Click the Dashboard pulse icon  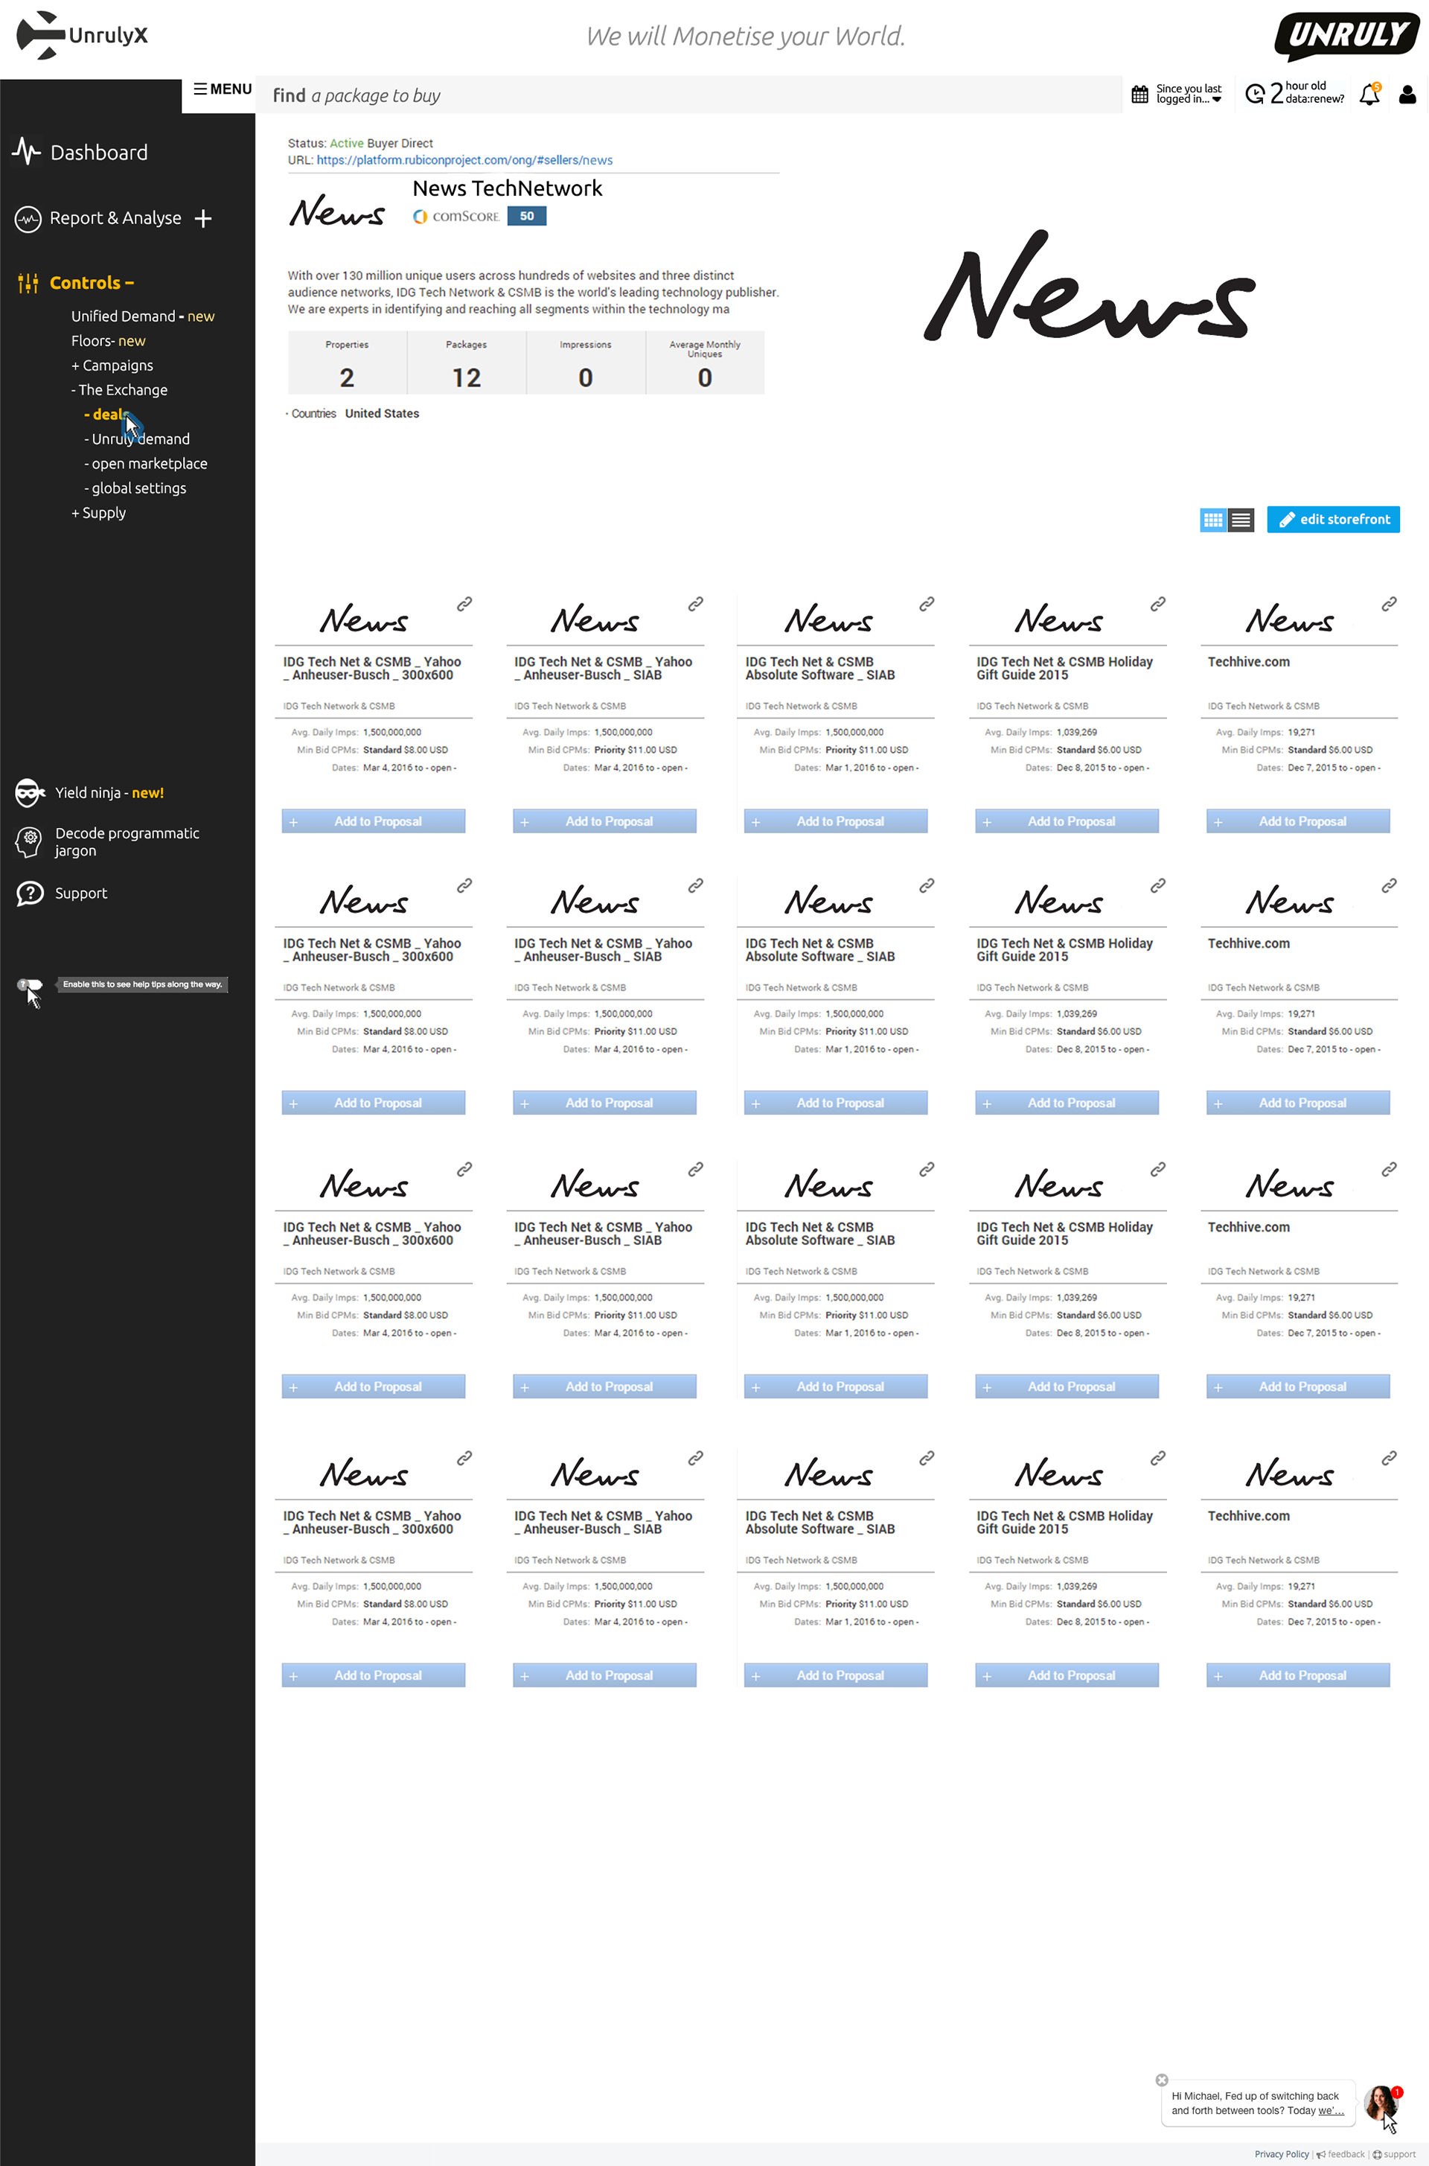pos(28,151)
